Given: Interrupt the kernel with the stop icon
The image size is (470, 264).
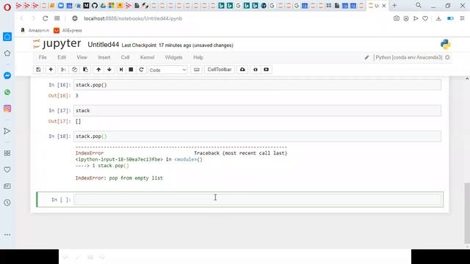Looking at the screenshot, I should coord(131,70).
